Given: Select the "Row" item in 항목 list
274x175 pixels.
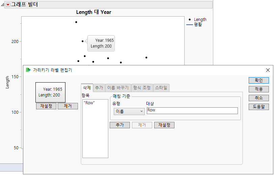Looking at the screenshot, I should coord(89,103).
